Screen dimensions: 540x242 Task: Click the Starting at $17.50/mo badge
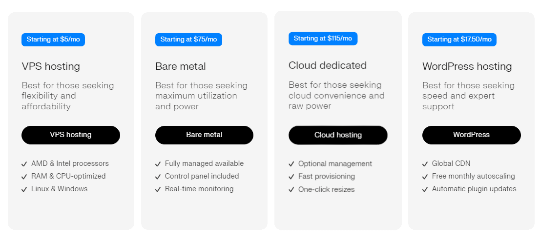459,40
